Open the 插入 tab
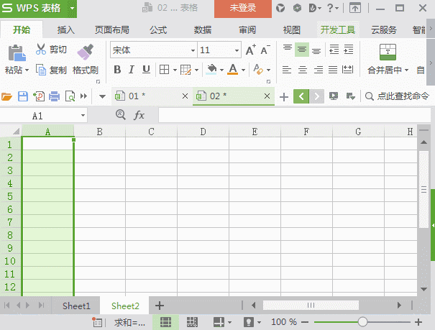 [x=65, y=30]
